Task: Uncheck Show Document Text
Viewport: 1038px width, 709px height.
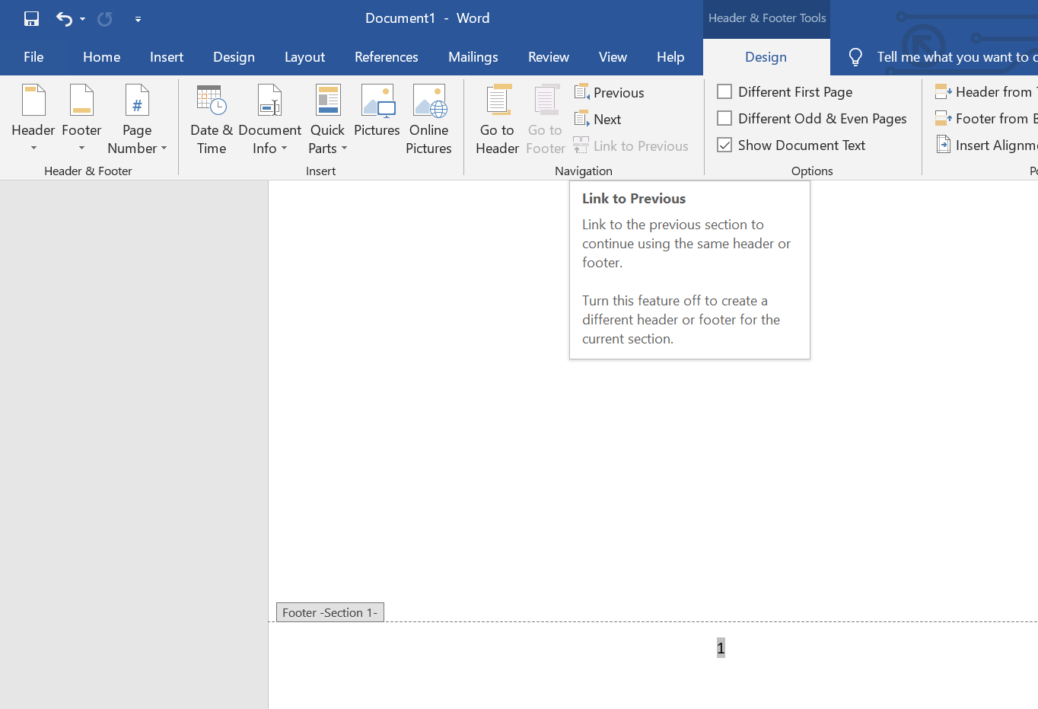Action: click(x=724, y=145)
